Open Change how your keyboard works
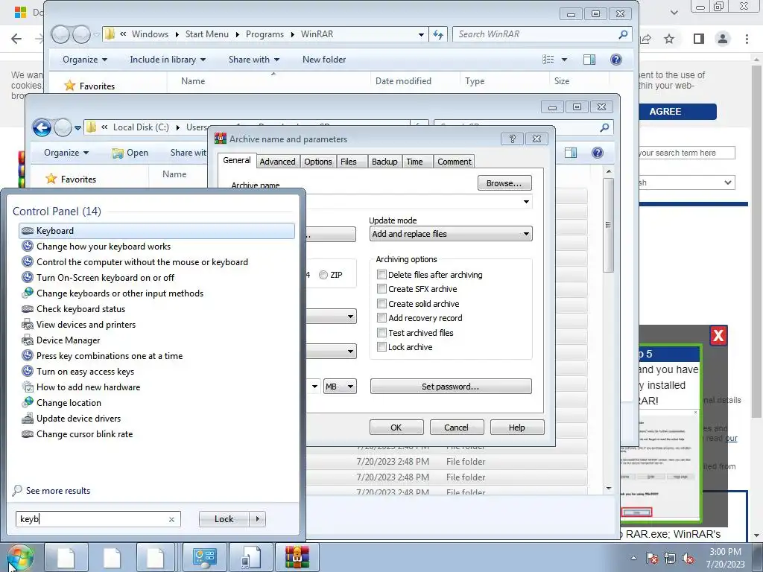 click(103, 246)
